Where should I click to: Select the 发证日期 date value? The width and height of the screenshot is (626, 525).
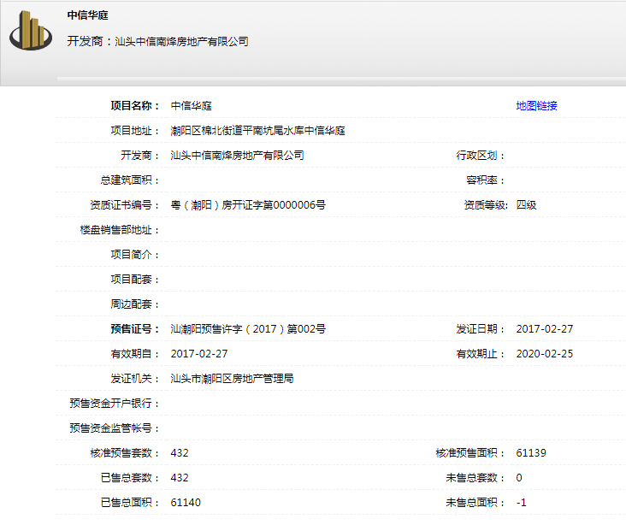tap(545, 329)
